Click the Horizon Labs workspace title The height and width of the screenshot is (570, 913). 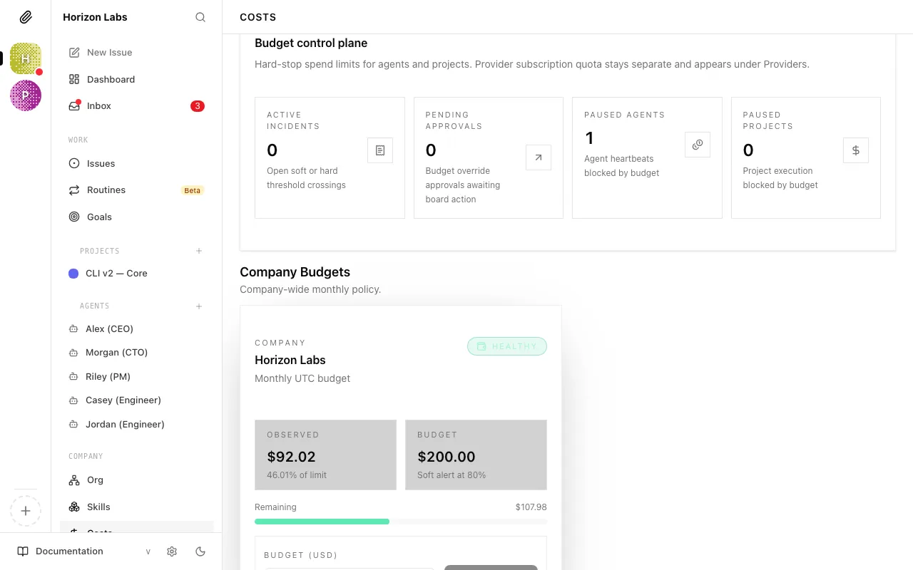95,17
